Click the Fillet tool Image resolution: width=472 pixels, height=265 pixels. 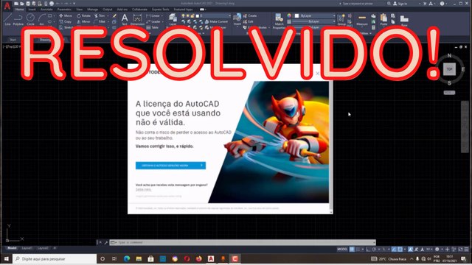pos(100,21)
